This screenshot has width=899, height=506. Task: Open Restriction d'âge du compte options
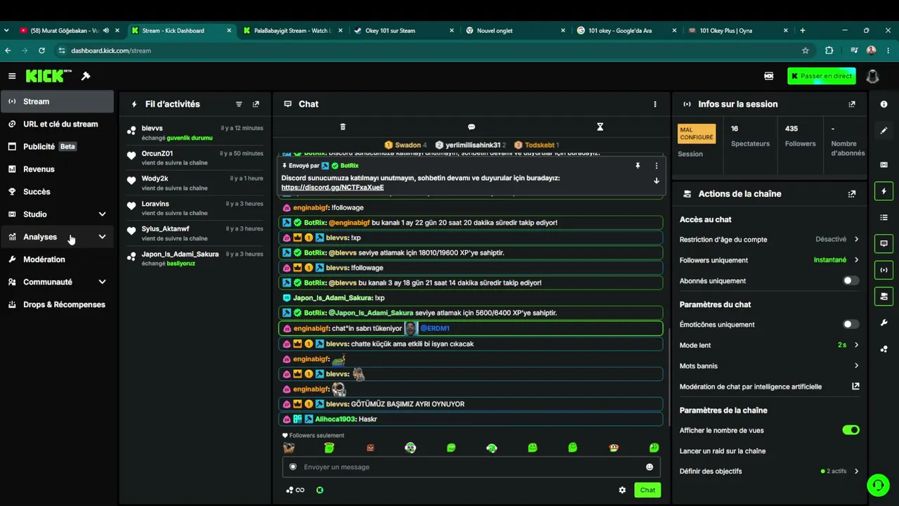(x=769, y=240)
